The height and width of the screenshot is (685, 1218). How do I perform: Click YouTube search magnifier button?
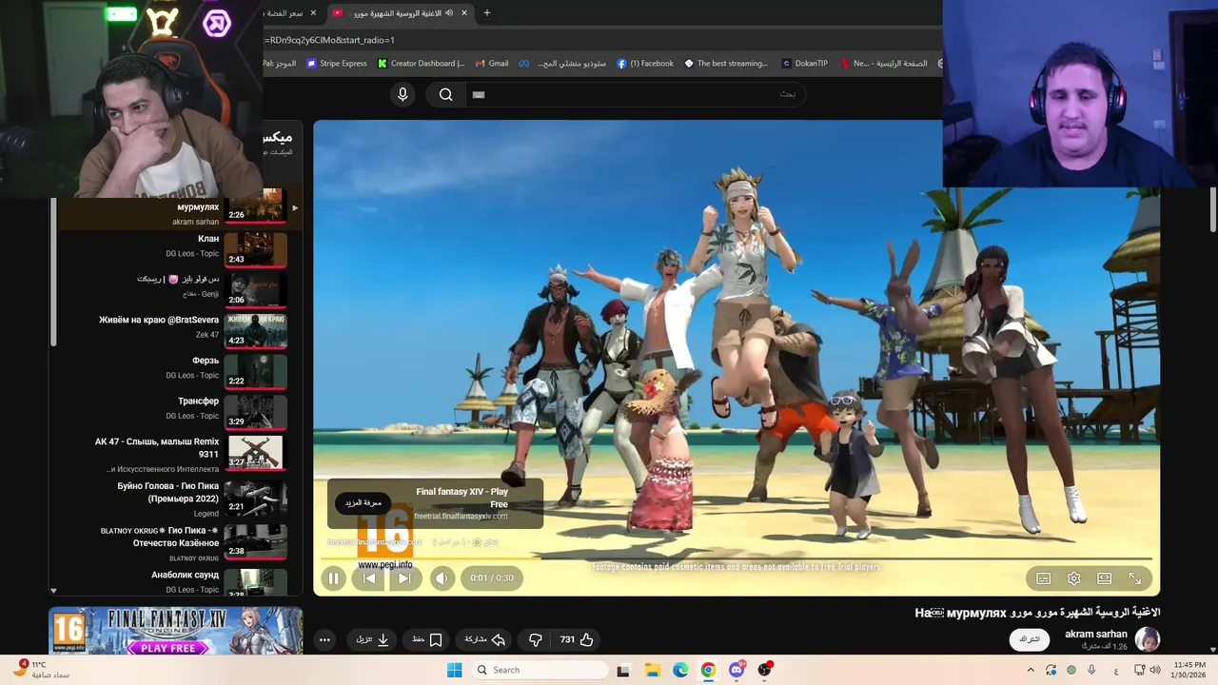pyautogui.click(x=445, y=94)
